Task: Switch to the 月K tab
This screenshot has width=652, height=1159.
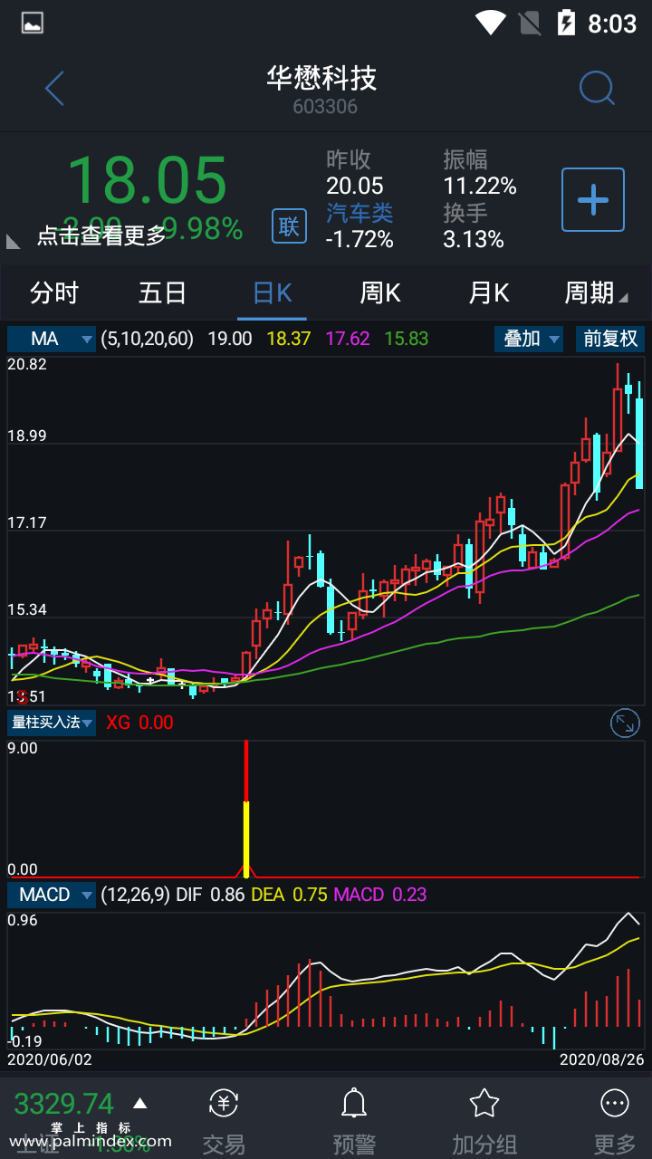Action: tap(489, 292)
